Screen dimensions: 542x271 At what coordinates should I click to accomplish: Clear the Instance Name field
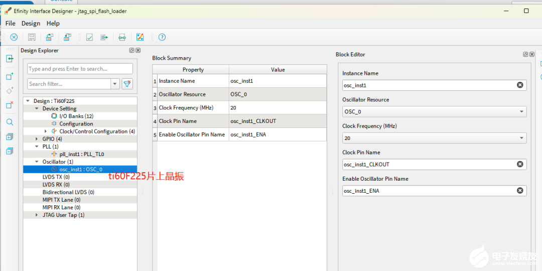click(520, 85)
